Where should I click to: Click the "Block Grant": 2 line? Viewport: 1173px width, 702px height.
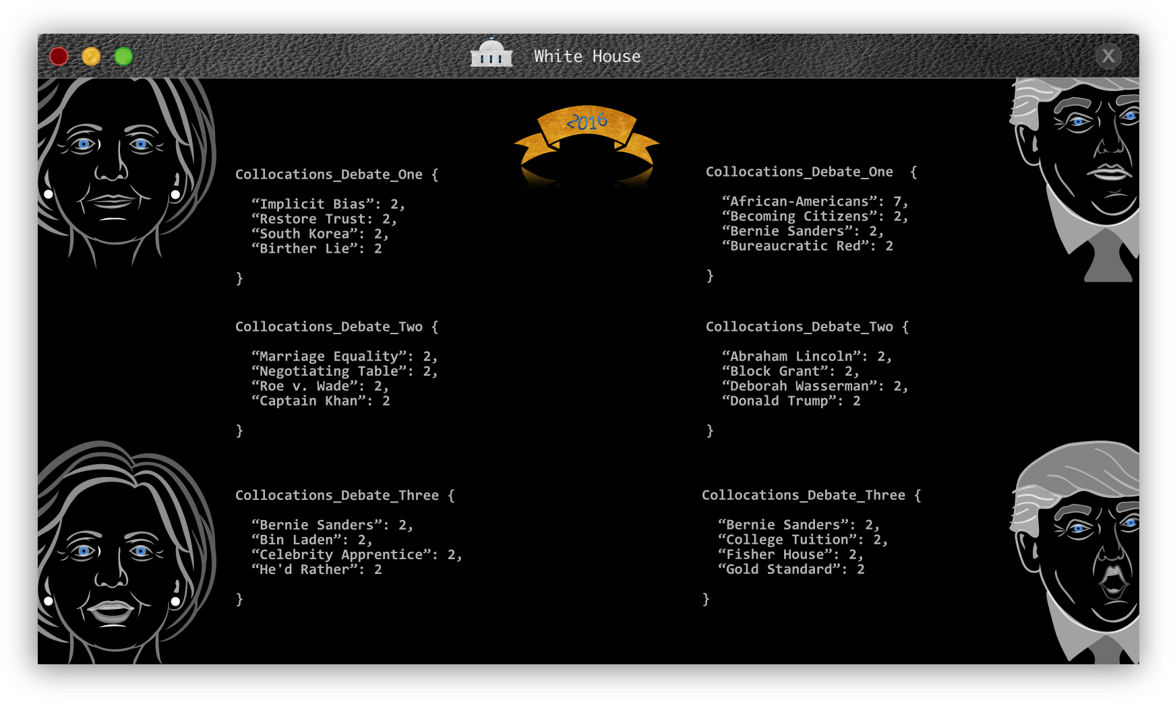tap(791, 371)
